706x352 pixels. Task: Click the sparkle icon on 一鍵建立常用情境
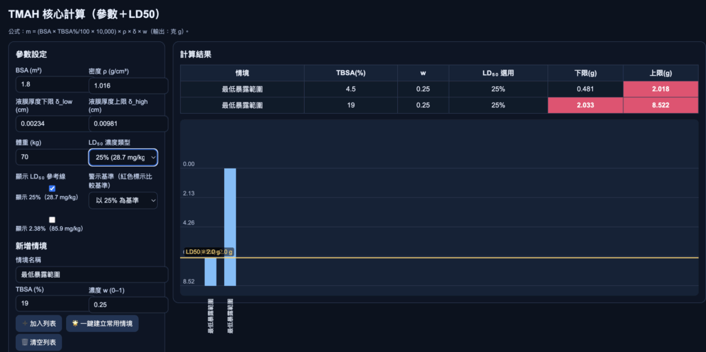(x=76, y=324)
